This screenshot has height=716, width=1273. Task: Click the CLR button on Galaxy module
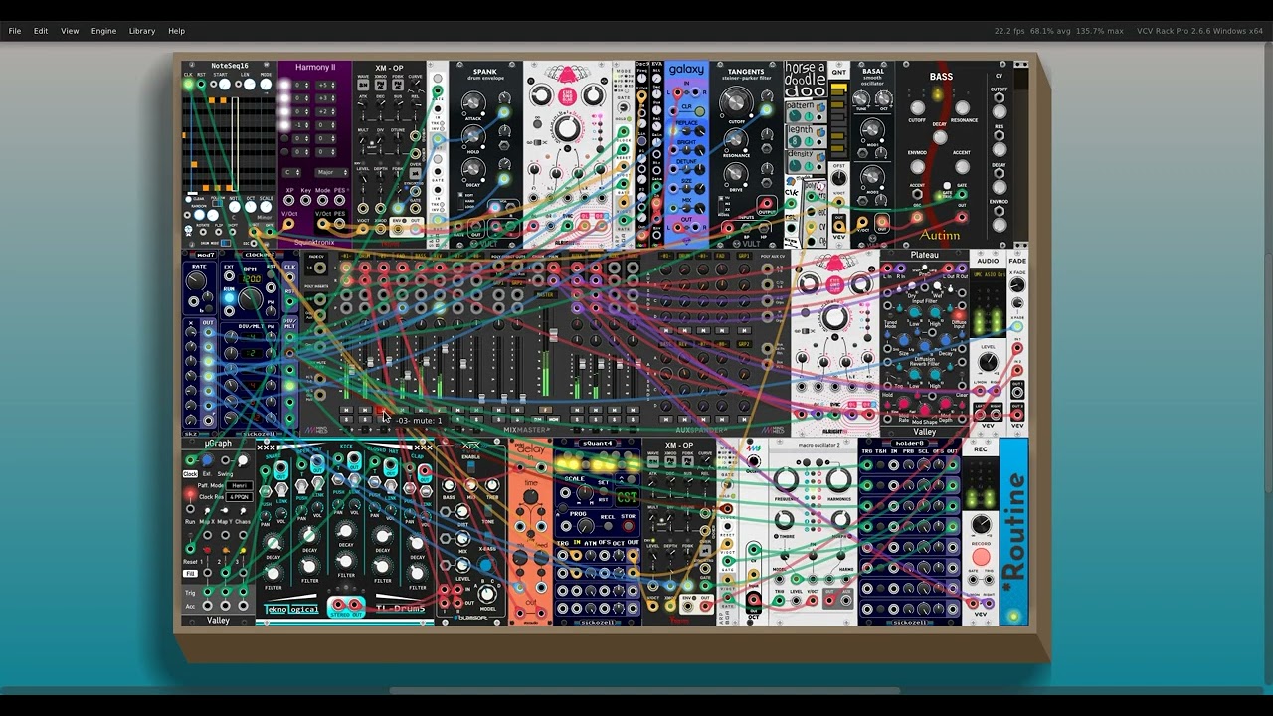click(700, 112)
